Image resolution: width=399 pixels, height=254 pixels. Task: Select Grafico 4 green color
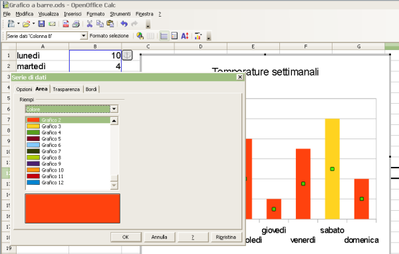click(68, 132)
